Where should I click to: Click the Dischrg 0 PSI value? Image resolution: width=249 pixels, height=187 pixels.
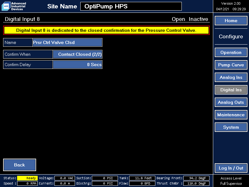pyautogui.click(x=105, y=183)
